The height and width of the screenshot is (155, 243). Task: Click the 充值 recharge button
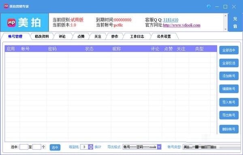235,23
